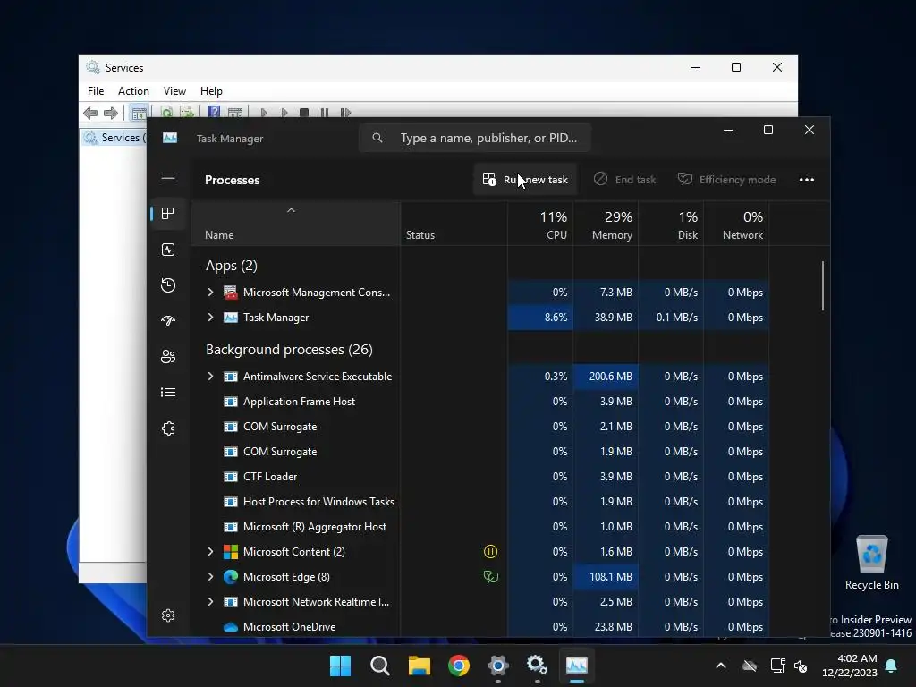Screen dimensions: 916x687
Task: Open View menu in Services window
Action: point(174,91)
